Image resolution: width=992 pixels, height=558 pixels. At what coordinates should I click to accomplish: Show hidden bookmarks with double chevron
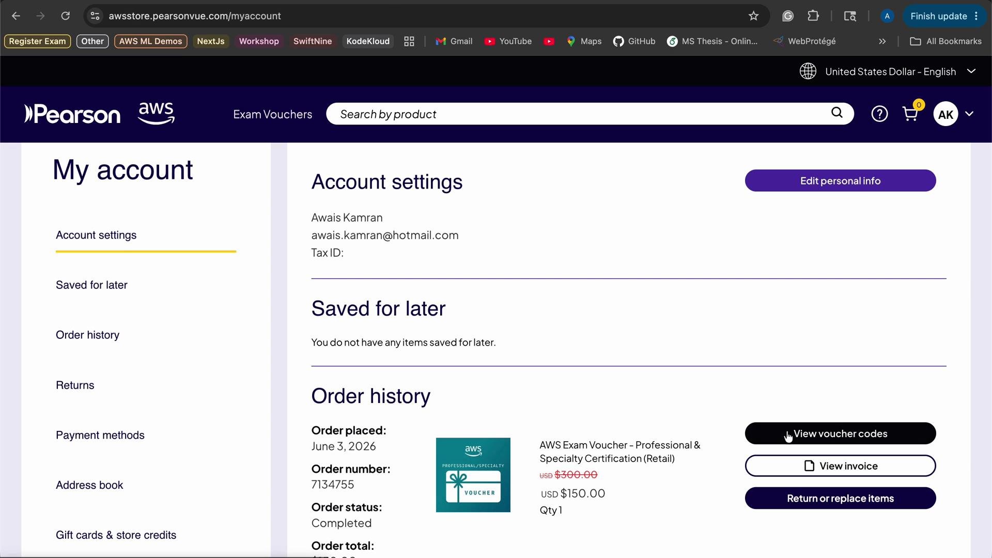882,41
